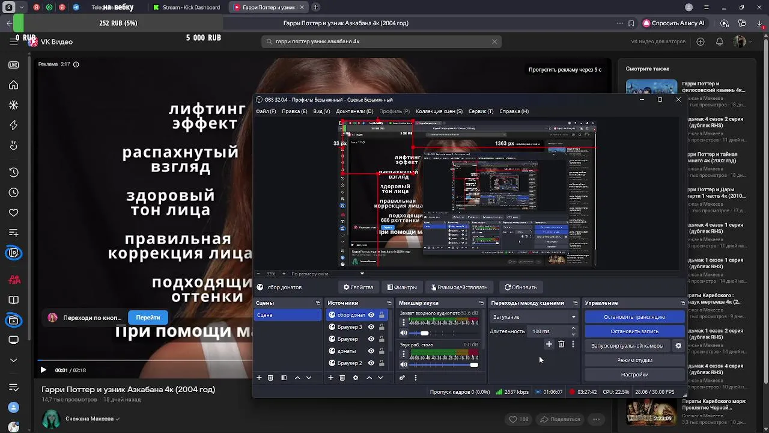Open the Правка (E) menu in OBS
769x433 pixels.
click(x=294, y=111)
